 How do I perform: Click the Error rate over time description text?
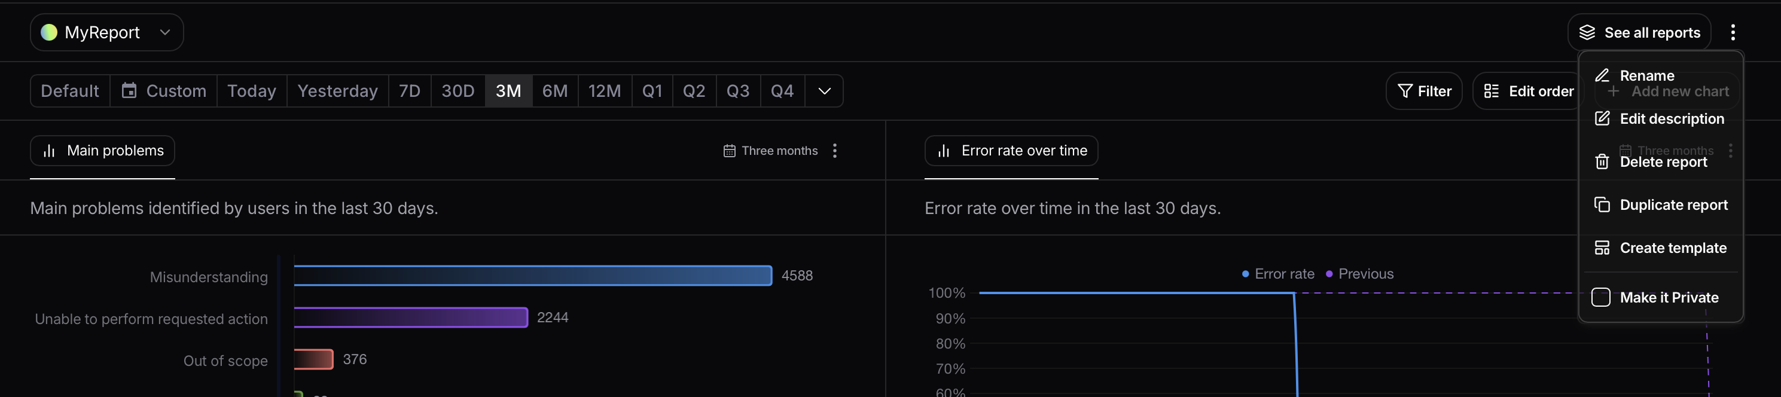1072,208
